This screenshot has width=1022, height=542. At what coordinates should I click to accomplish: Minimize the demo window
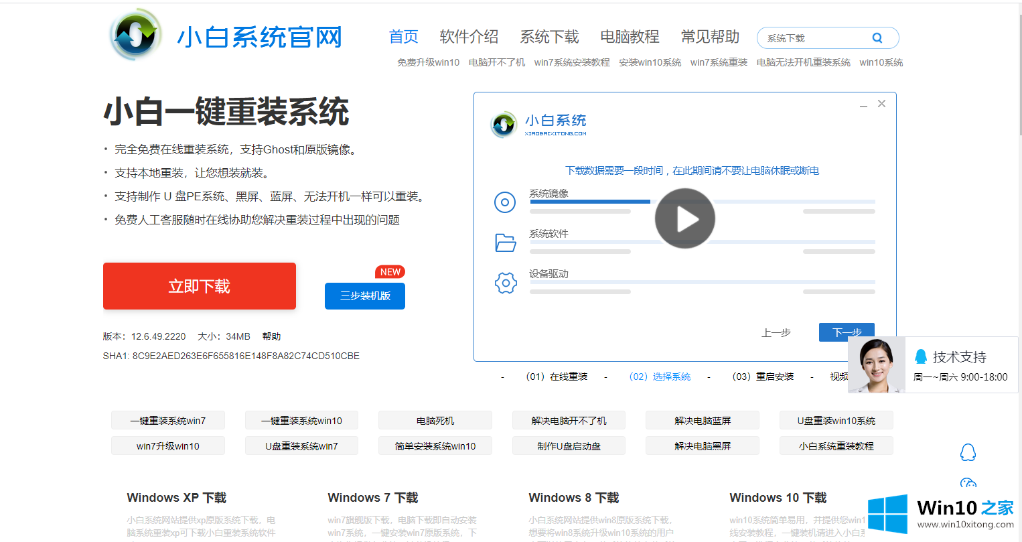pyautogui.click(x=863, y=105)
